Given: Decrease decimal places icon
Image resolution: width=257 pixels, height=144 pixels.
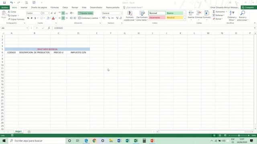Looking at the screenshot, I should pos(121,18).
